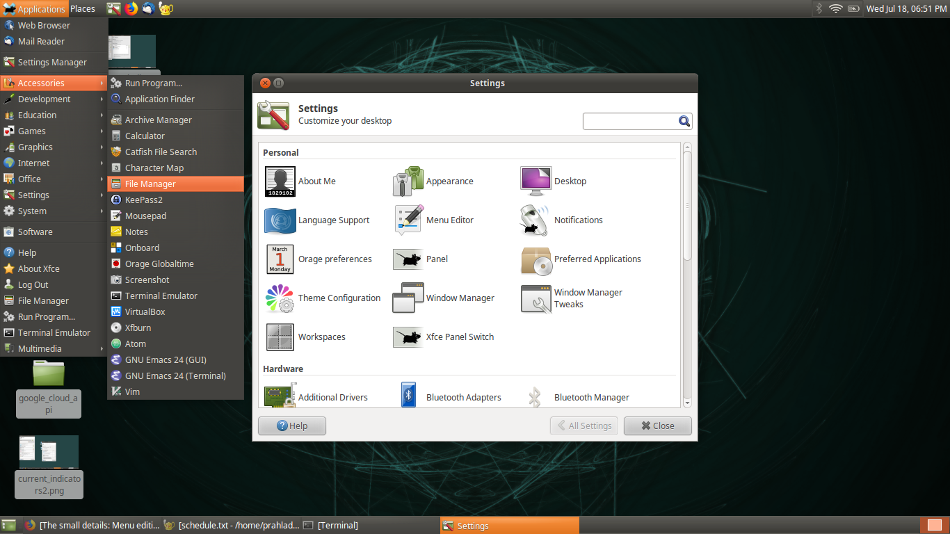Open Theme Configuration colorful icon
This screenshot has height=534, width=950.
280,298
